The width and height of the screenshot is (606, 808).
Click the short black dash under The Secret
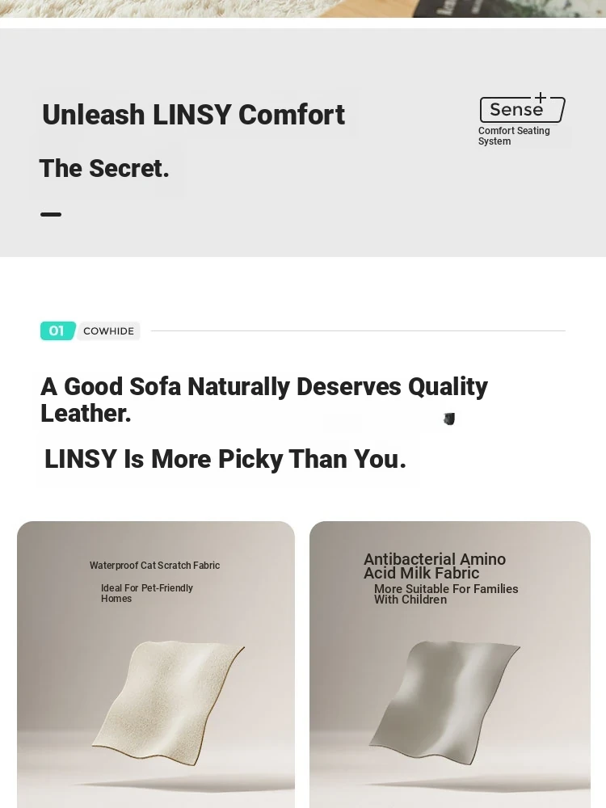(50, 214)
